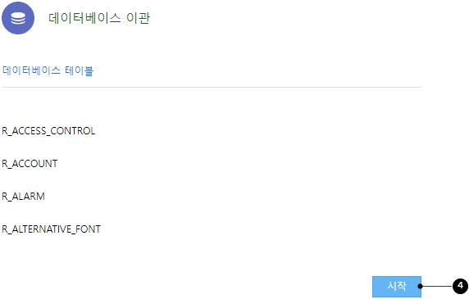Image resolution: width=469 pixels, height=299 pixels.
Task: Click the word 테이블 in the blue heading
Action: (x=79, y=70)
